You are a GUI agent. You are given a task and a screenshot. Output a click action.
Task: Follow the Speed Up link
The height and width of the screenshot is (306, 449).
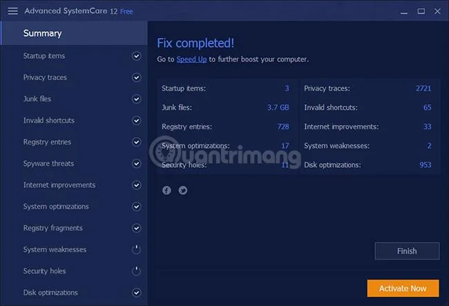pyautogui.click(x=191, y=59)
